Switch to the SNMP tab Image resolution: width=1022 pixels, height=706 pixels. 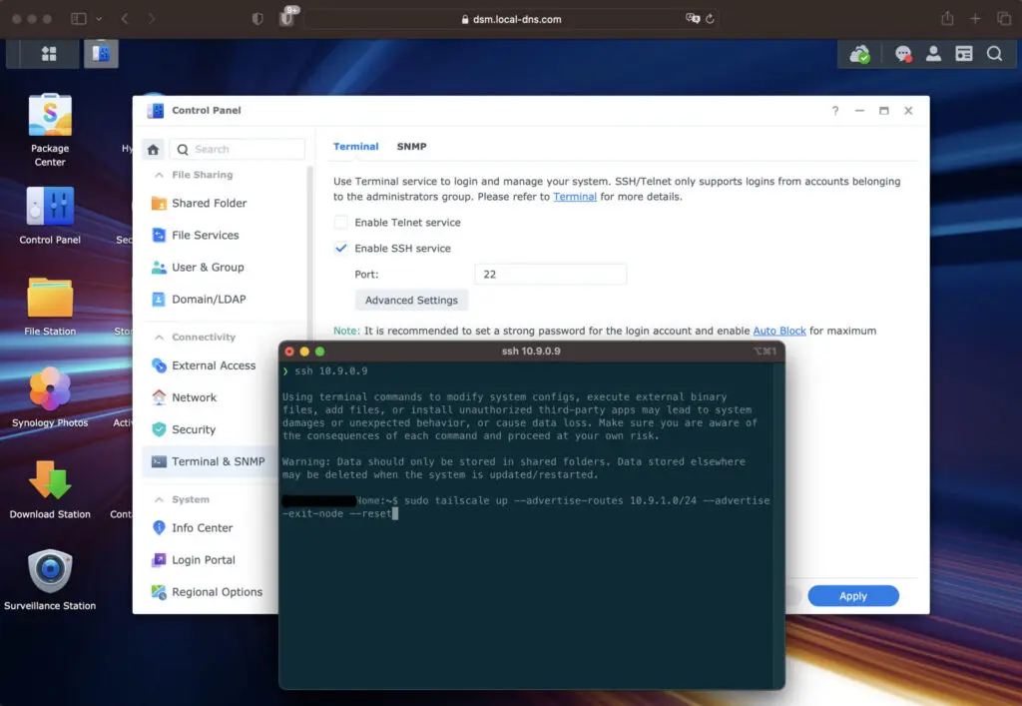[412, 147]
